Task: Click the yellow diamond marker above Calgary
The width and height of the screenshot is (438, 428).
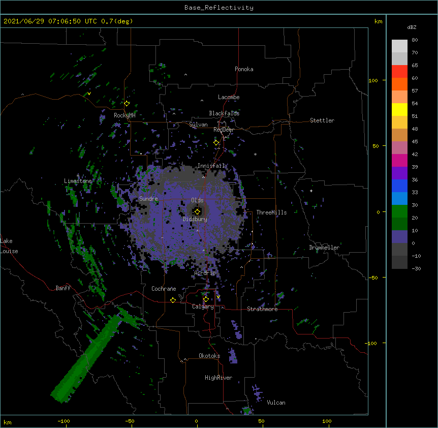Action: pyautogui.click(x=206, y=299)
